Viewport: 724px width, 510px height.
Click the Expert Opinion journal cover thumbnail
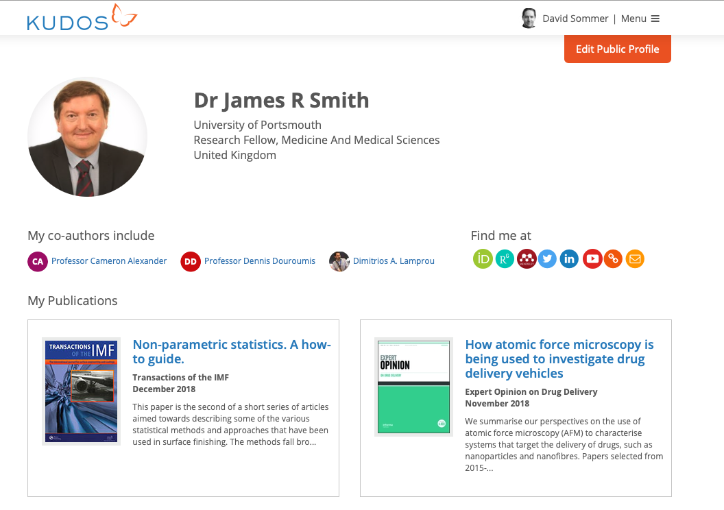click(x=413, y=387)
